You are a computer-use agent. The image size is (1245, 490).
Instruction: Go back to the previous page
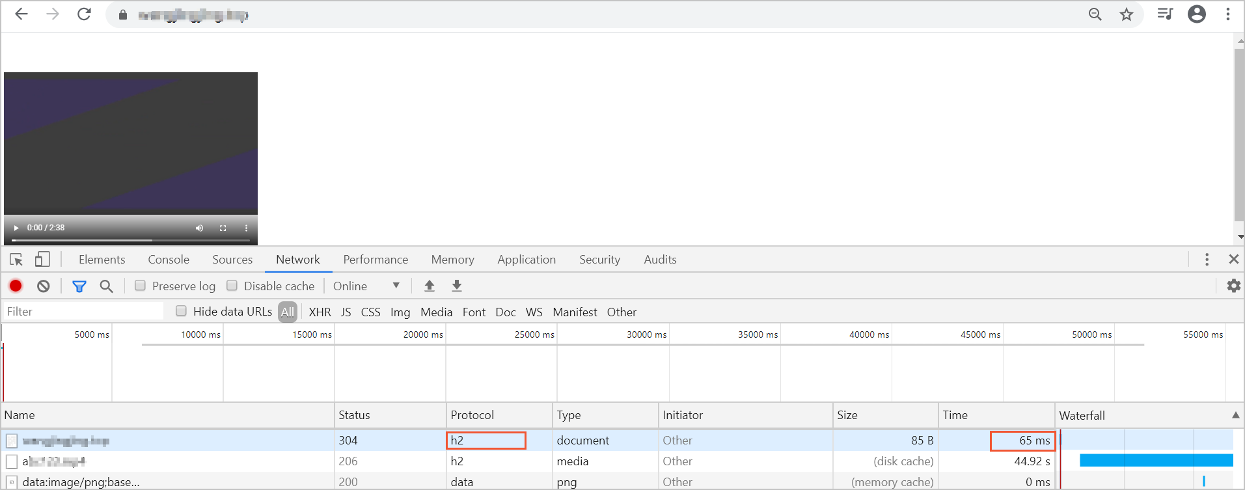pyautogui.click(x=21, y=14)
